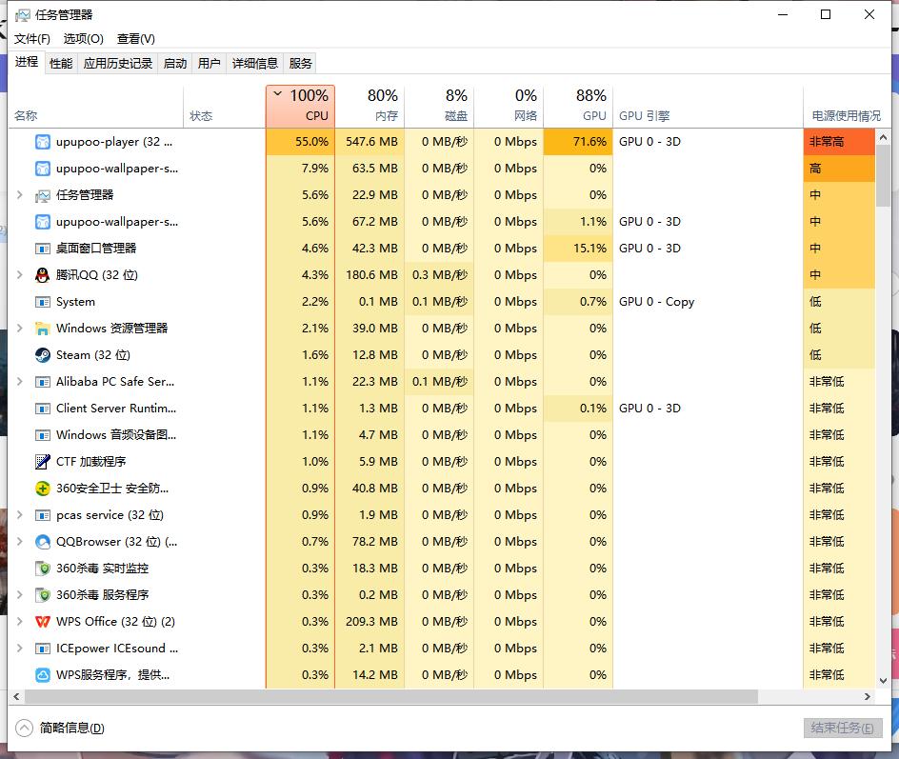Switch to the 性能 tab

point(61,63)
